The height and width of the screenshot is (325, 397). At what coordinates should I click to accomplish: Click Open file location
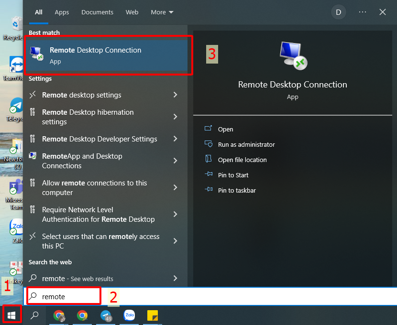click(243, 160)
